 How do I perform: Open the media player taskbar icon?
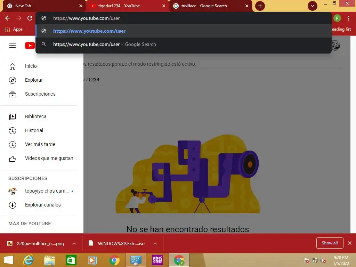tap(92, 260)
